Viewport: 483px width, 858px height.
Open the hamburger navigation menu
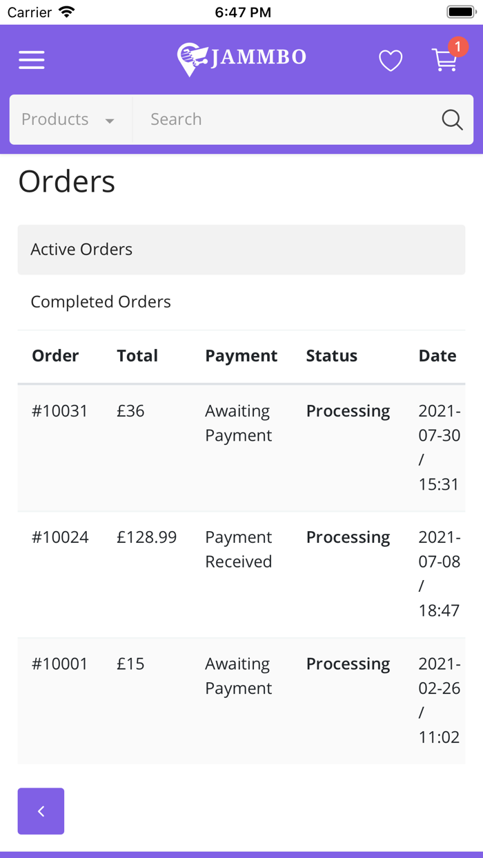32,60
